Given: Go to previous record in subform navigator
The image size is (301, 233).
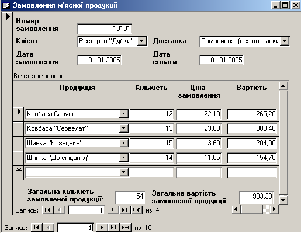Looking at the screenshot, I should pos(60,210).
